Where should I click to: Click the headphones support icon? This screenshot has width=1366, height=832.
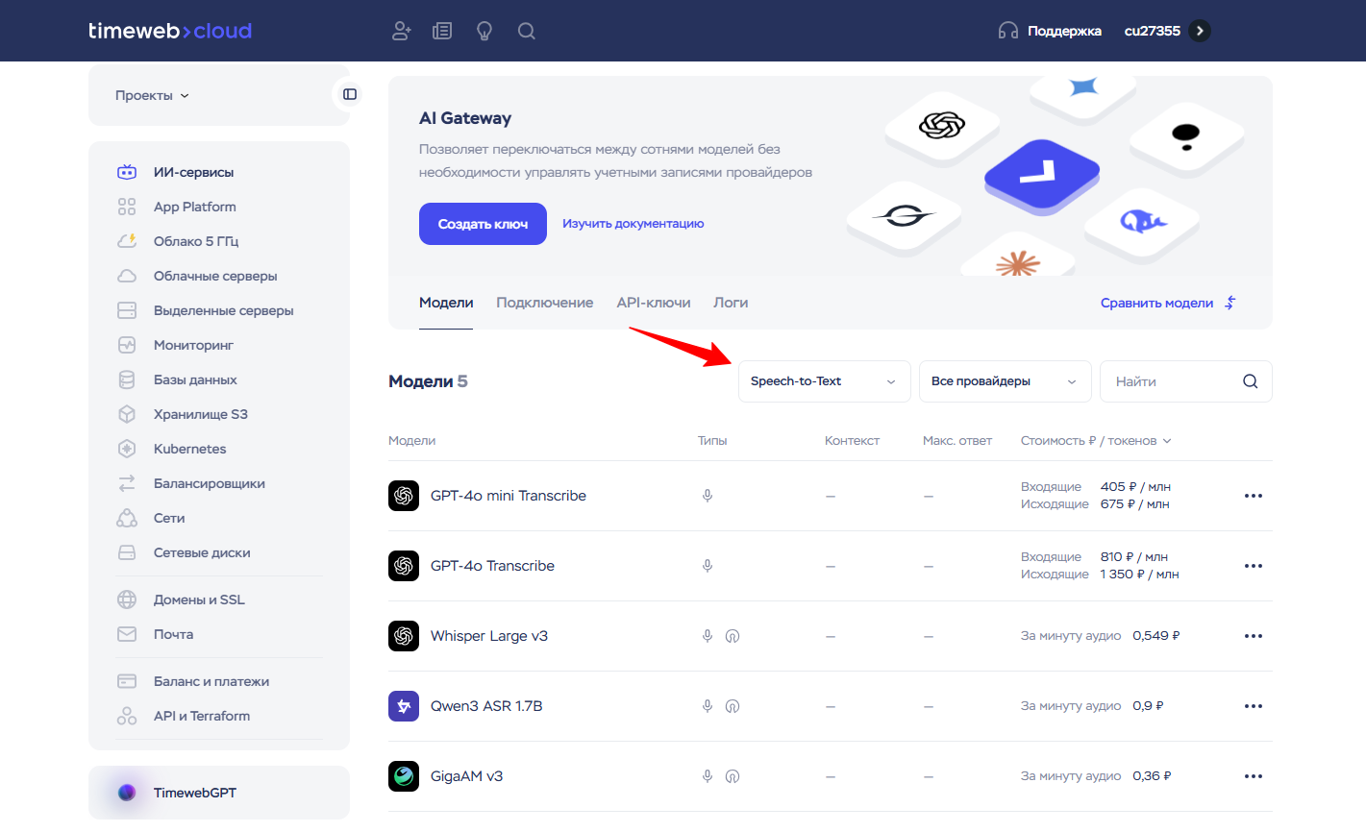(1007, 31)
